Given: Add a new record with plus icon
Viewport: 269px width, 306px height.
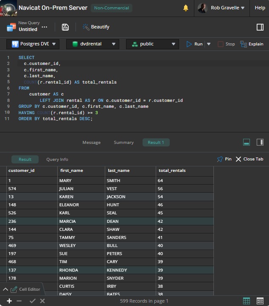Looking at the screenshot, I should coord(9,301).
